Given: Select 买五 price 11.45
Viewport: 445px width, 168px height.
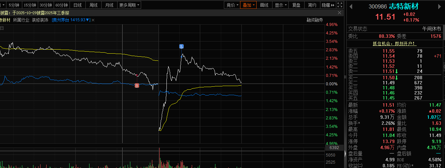Looking at the screenshot, I should click(x=388, y=98).
